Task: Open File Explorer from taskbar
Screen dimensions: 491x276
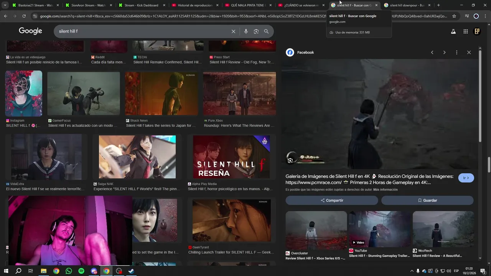Action: pyautogui.click(x=44, y=271)
